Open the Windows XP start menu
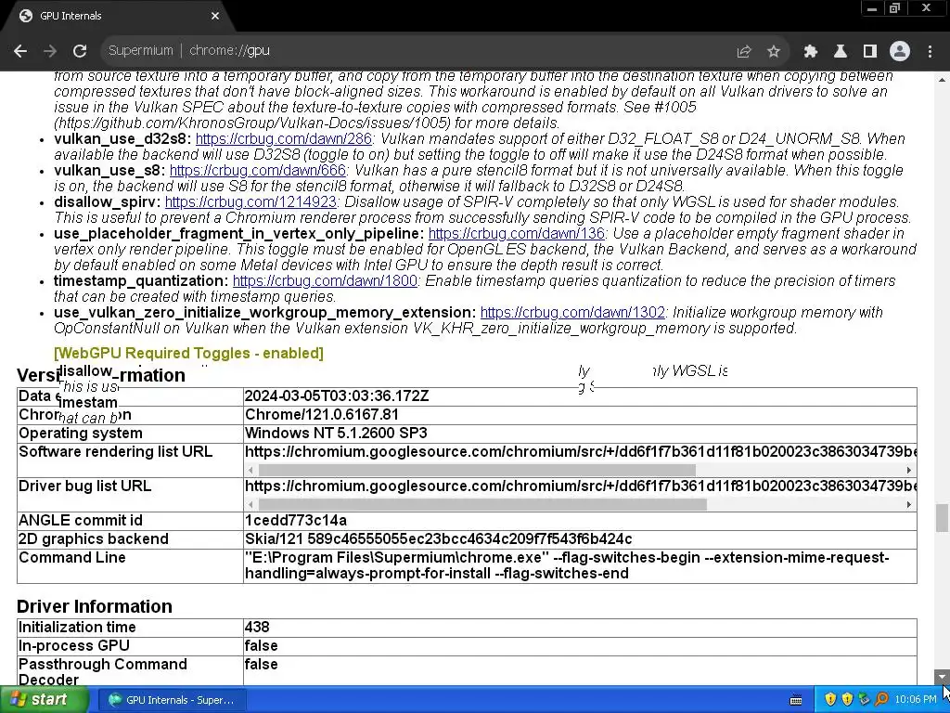Viewport: 950px width, 713px height. click(x=45, y=700)
